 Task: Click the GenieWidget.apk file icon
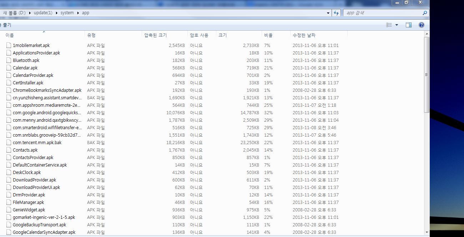(9, 210)
